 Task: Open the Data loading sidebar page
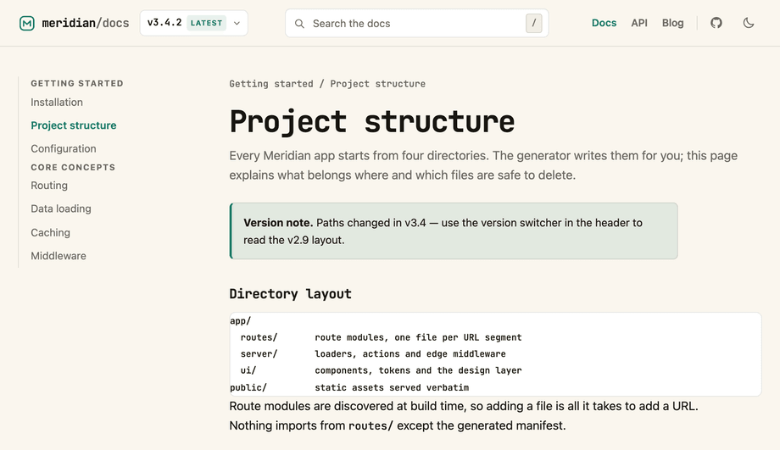point(61,208)
